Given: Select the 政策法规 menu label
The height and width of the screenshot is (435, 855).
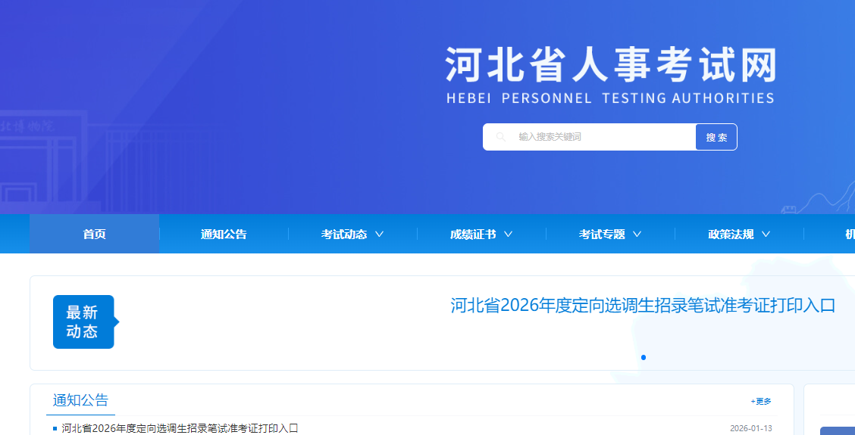Looking at the screenshot, I should (731, 235).
